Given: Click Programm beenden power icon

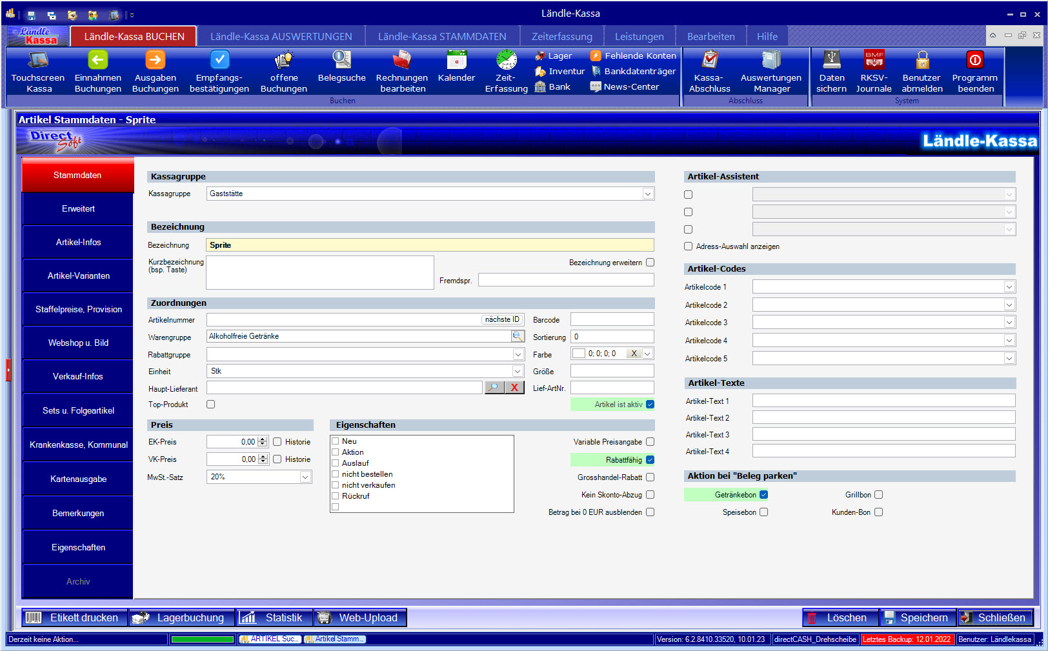Looking at the screenshot, I should click(x=975, y=61).
